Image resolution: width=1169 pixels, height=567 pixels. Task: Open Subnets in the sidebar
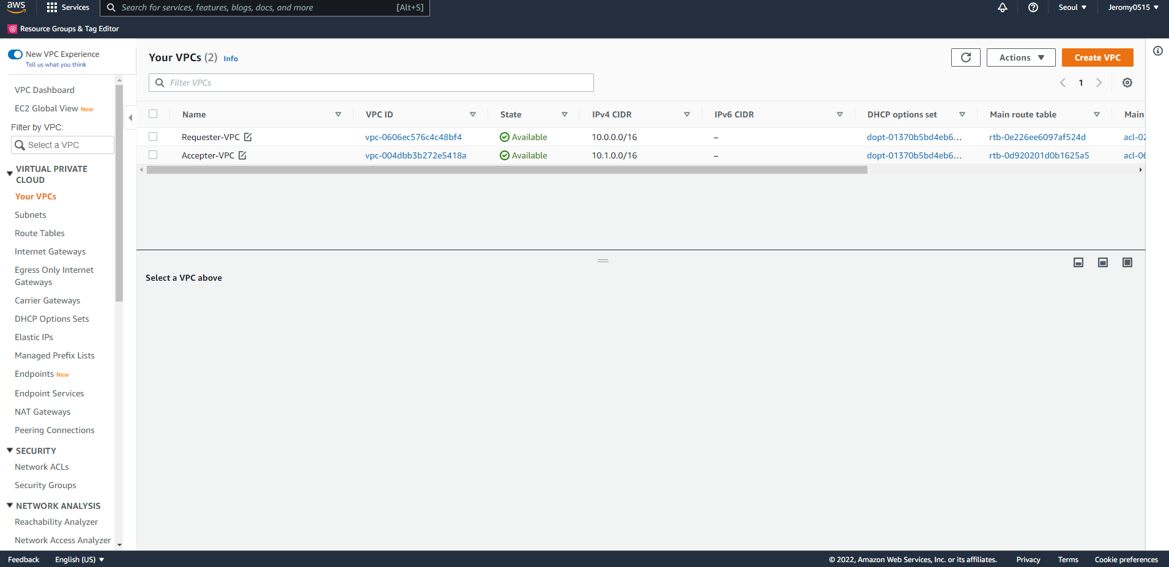(31, 215)
